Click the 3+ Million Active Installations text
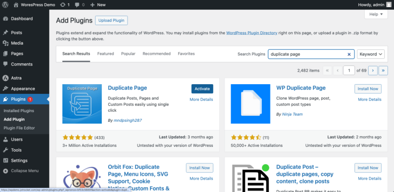 click(89, 146)
